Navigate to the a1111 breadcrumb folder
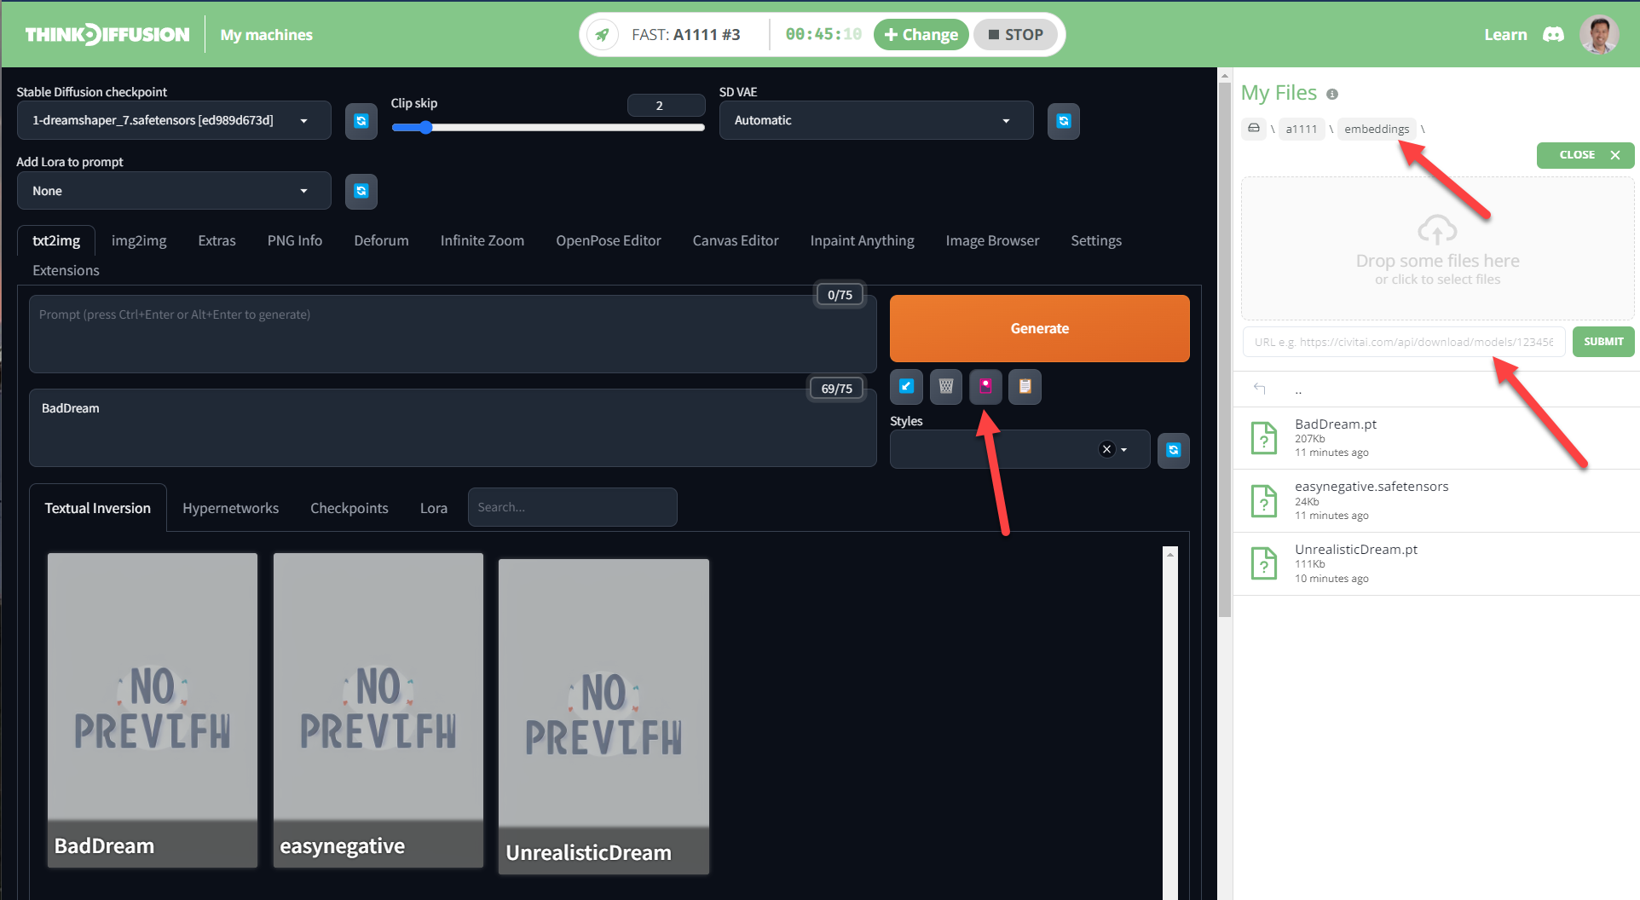Image resolution: width=1640 pixels, height=900 pixels. pyautogui.click(x=1302, y=129)
